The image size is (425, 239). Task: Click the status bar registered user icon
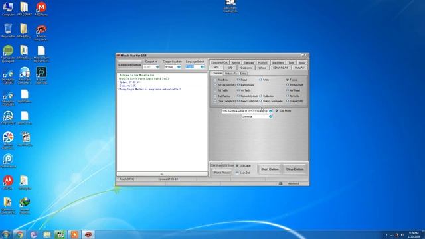(x=280, y=183)
